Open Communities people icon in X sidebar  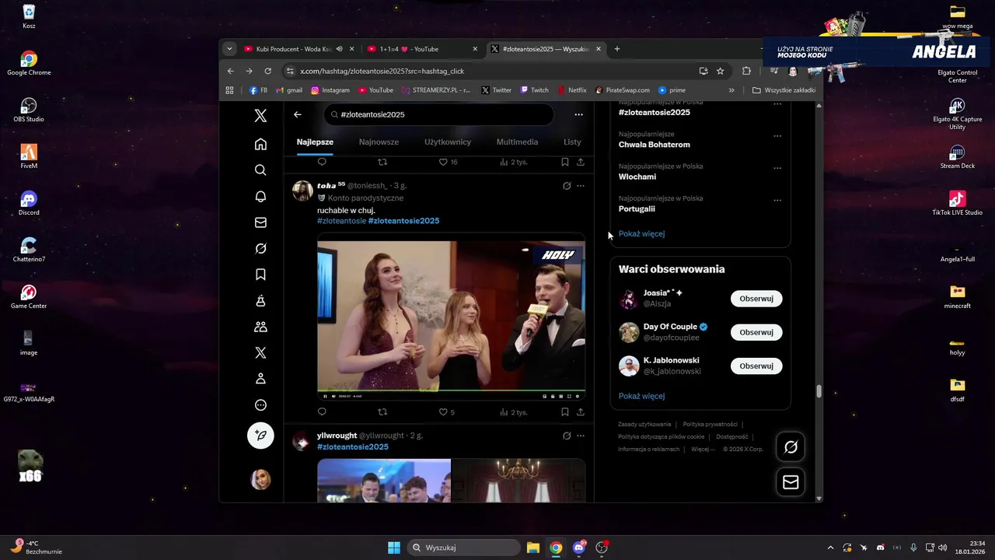(260, 327)
